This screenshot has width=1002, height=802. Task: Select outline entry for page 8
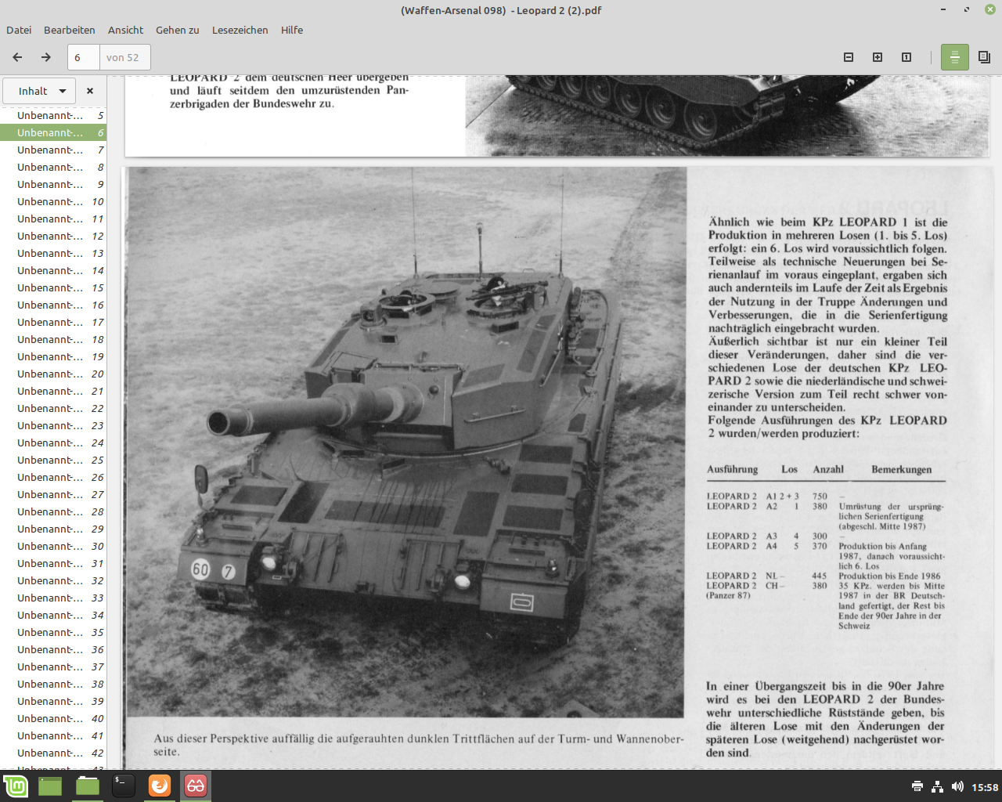(x=53, y=167)
